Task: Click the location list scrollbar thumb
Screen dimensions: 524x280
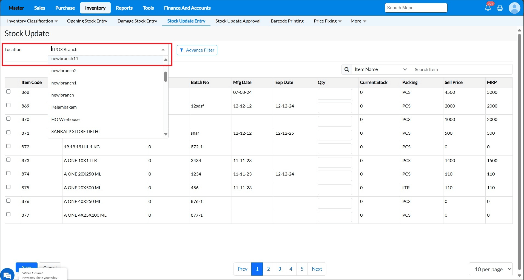Action: (166, 77)
